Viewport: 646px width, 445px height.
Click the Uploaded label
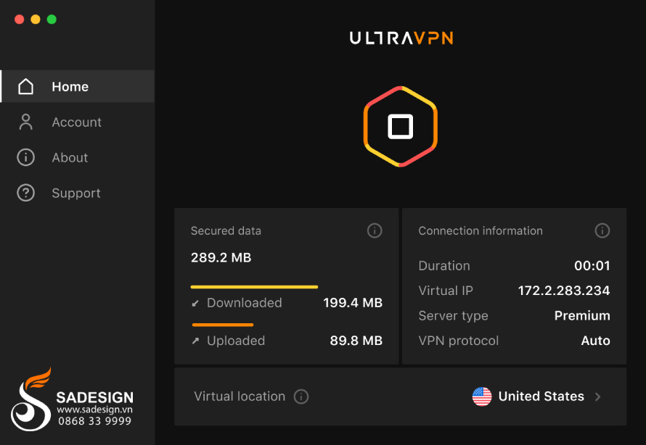pos(236,341)
